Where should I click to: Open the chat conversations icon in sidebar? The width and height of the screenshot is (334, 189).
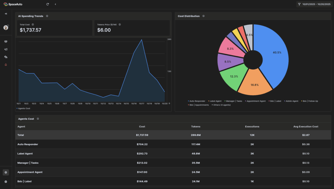[6, 57]
